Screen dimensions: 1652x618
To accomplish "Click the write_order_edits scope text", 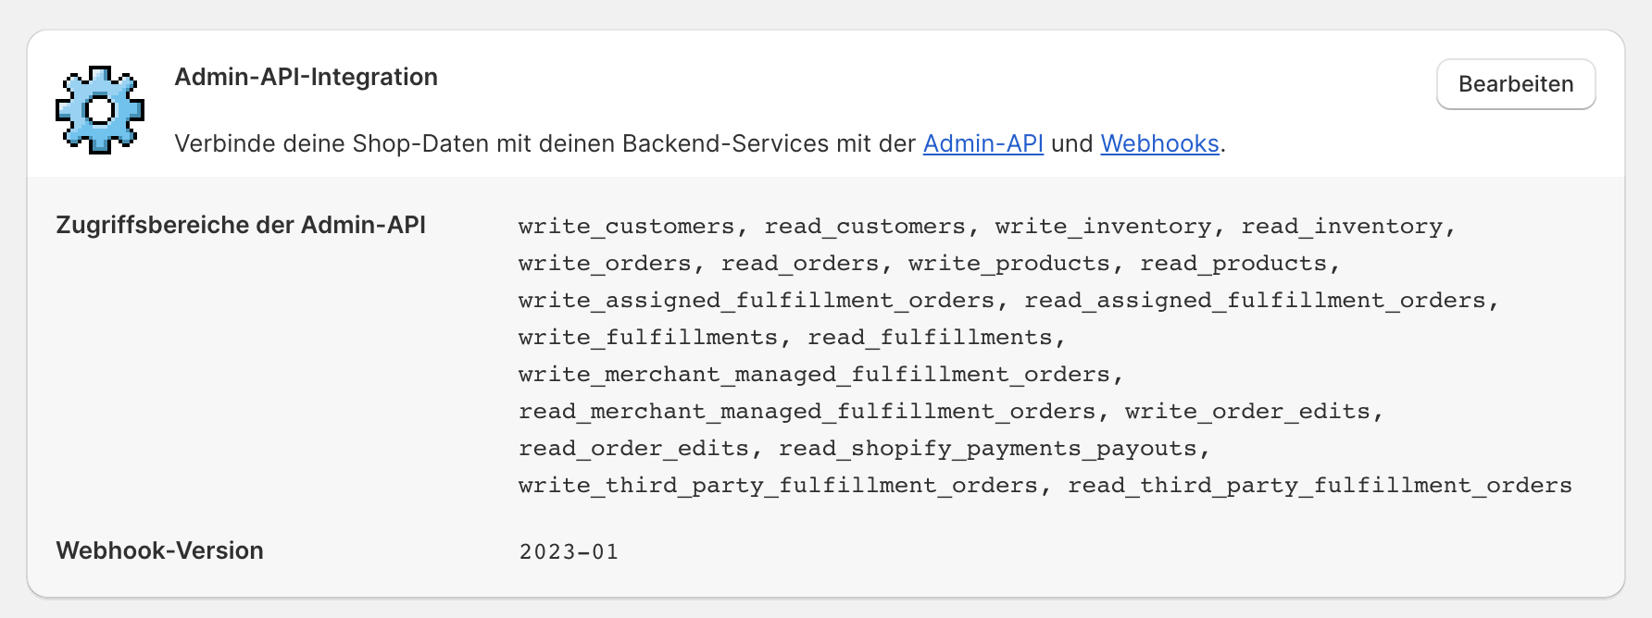I will 1247,412.
